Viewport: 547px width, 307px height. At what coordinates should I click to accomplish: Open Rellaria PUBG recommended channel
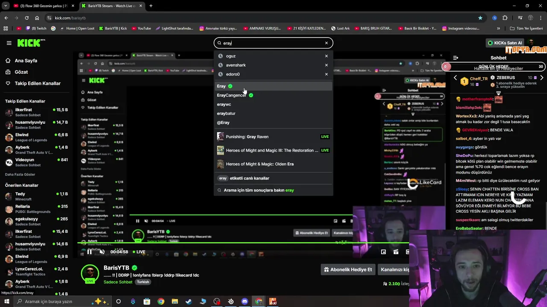point(36,209)
